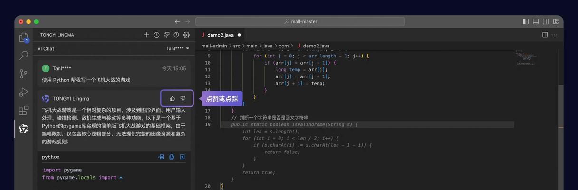578x190 pixels.
Task: Click the AI Chat label
Action: pos(46,48)
